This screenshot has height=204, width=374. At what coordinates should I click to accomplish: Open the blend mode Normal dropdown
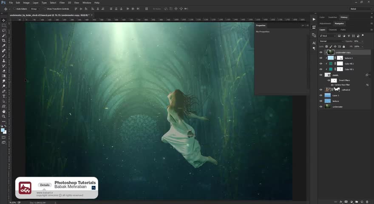(331, 41)
